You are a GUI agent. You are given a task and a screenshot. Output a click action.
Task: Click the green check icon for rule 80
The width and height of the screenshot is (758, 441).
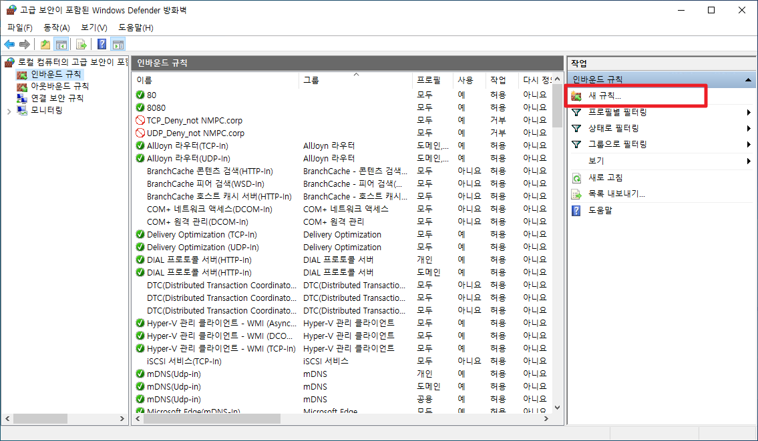click(x=140, y=95)
